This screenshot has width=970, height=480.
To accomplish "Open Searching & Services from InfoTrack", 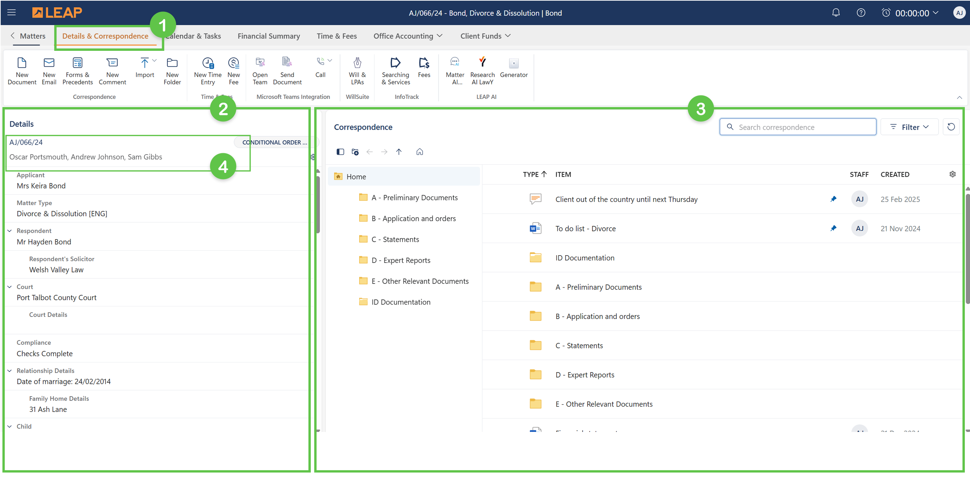I will pyautogui.click(x=395, y=63).
